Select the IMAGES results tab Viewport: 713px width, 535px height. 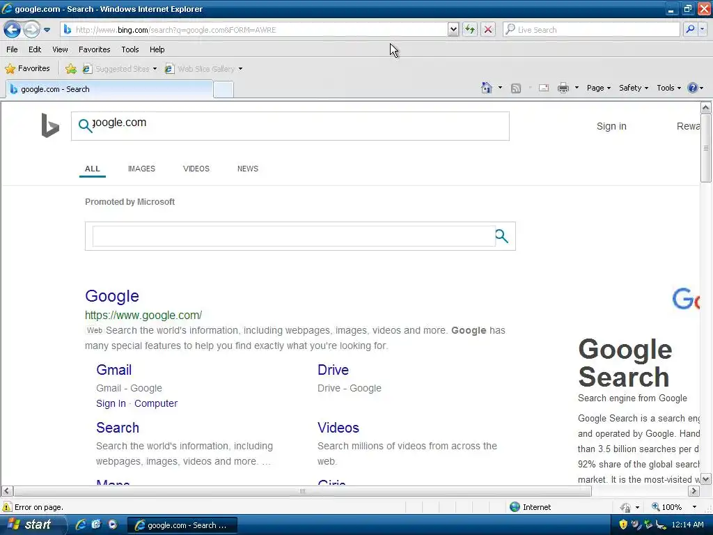pos(141,169)
